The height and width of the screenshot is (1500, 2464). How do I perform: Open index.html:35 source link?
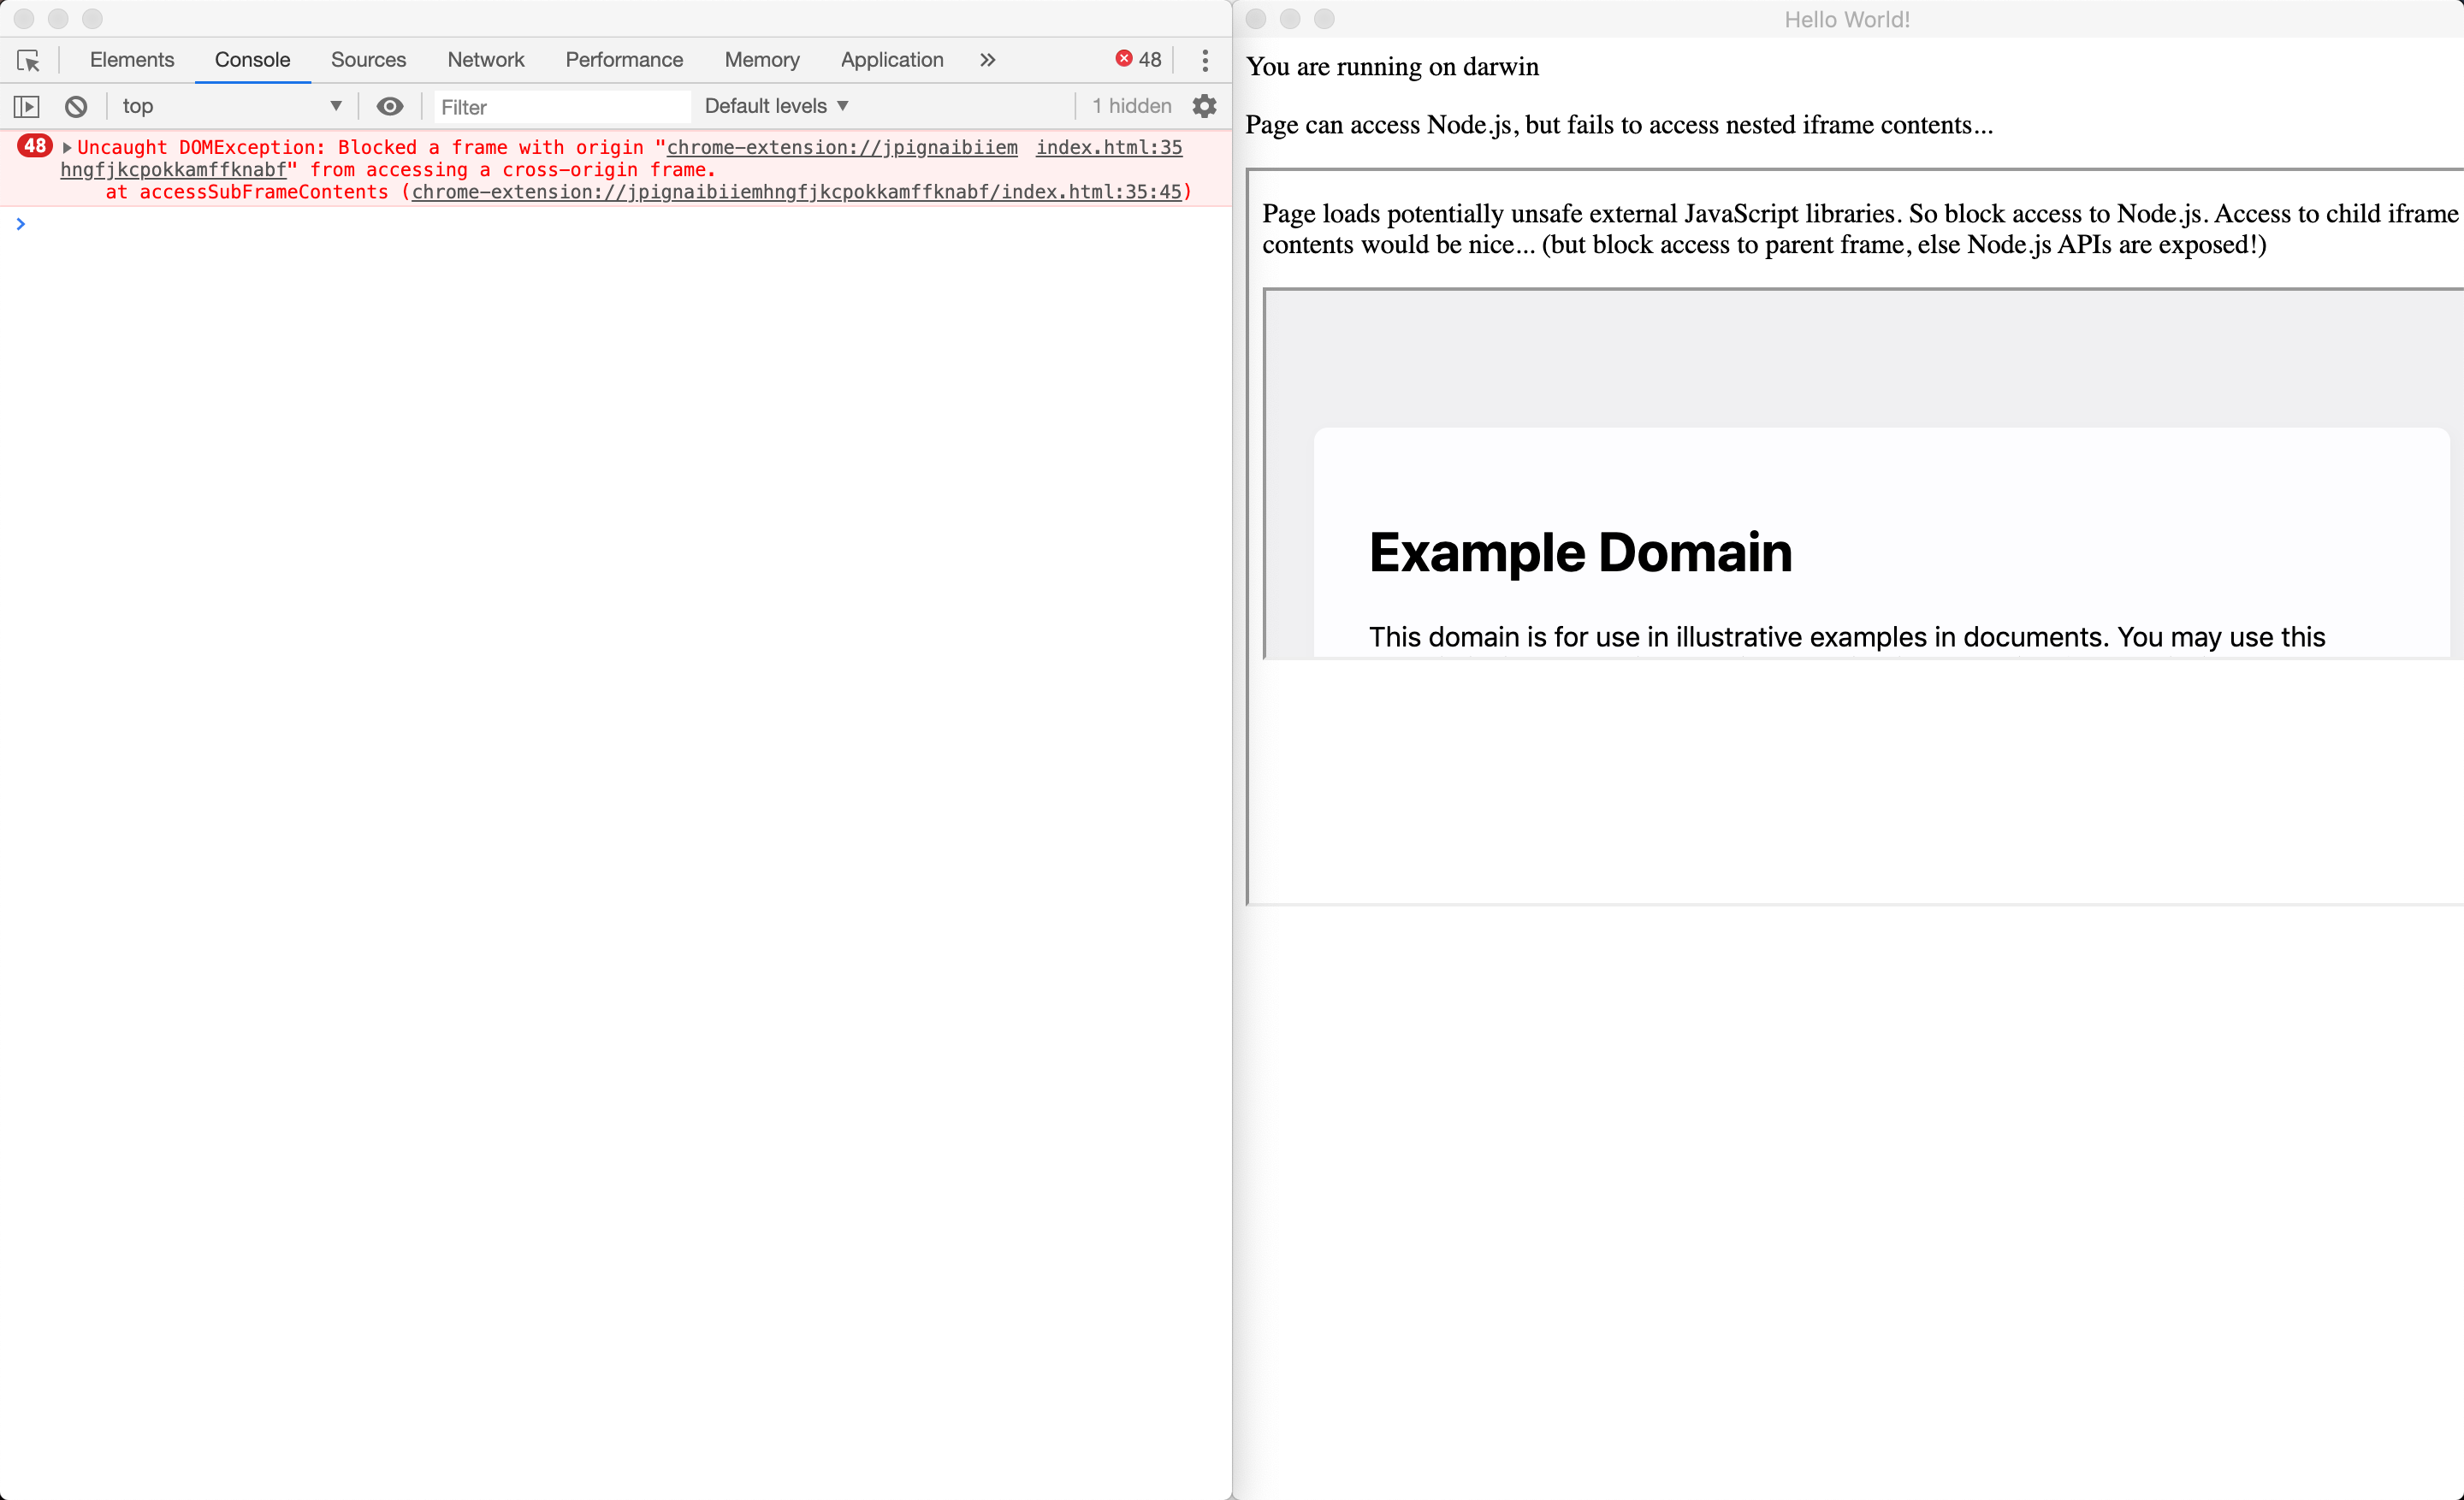pos(1108,147)
